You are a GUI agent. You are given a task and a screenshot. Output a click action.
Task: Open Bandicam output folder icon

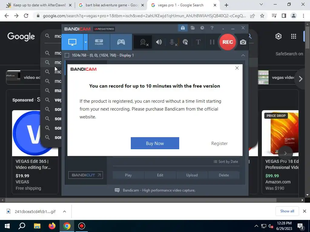(x=193, y=28)
